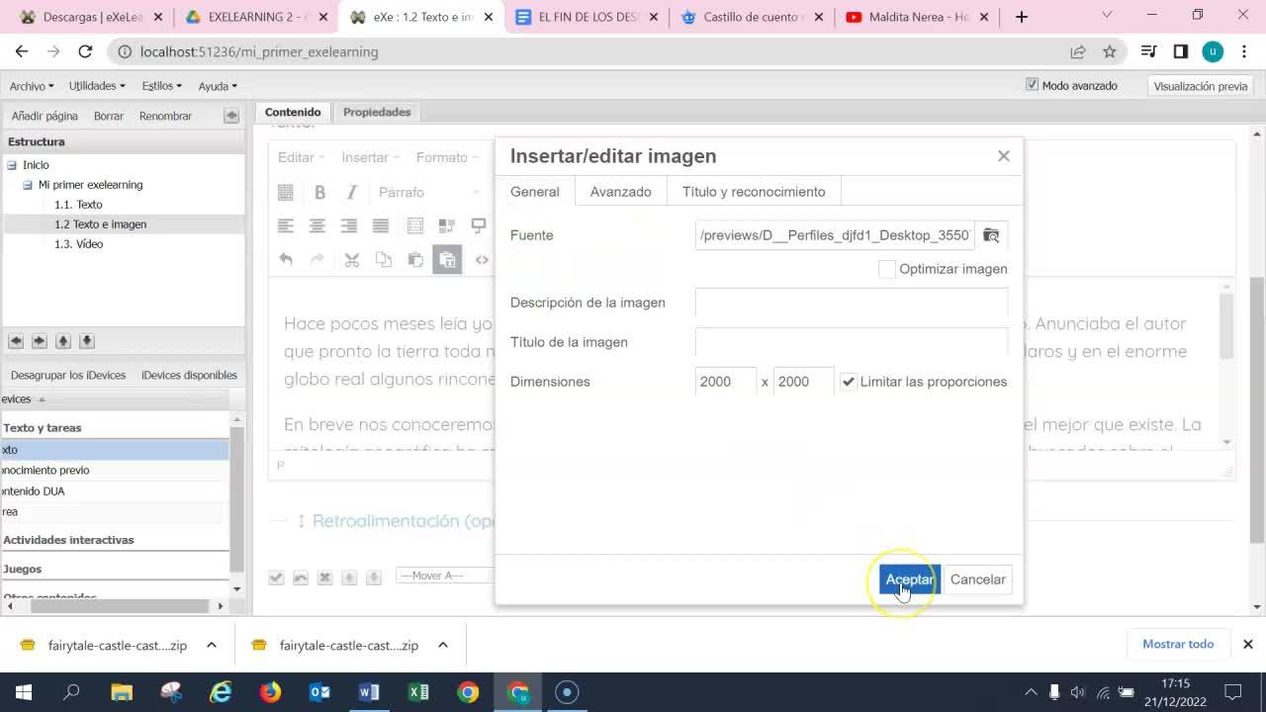Image resolution: width=1266 pixels, height=712 pixels.
Task: Focus the Fuente source field
Action: pos(835,235)
